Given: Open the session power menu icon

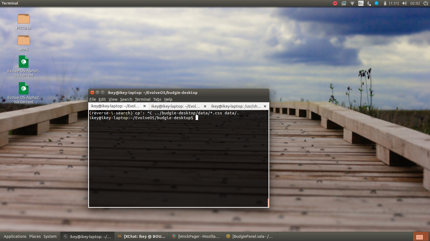Looking at the screenshot, I should (x=426, y=3).
